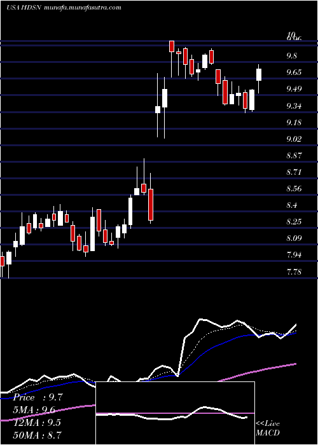Click the 8.09 price axis label
This screenshot has height=445, width=318.
tap(294, 238)
